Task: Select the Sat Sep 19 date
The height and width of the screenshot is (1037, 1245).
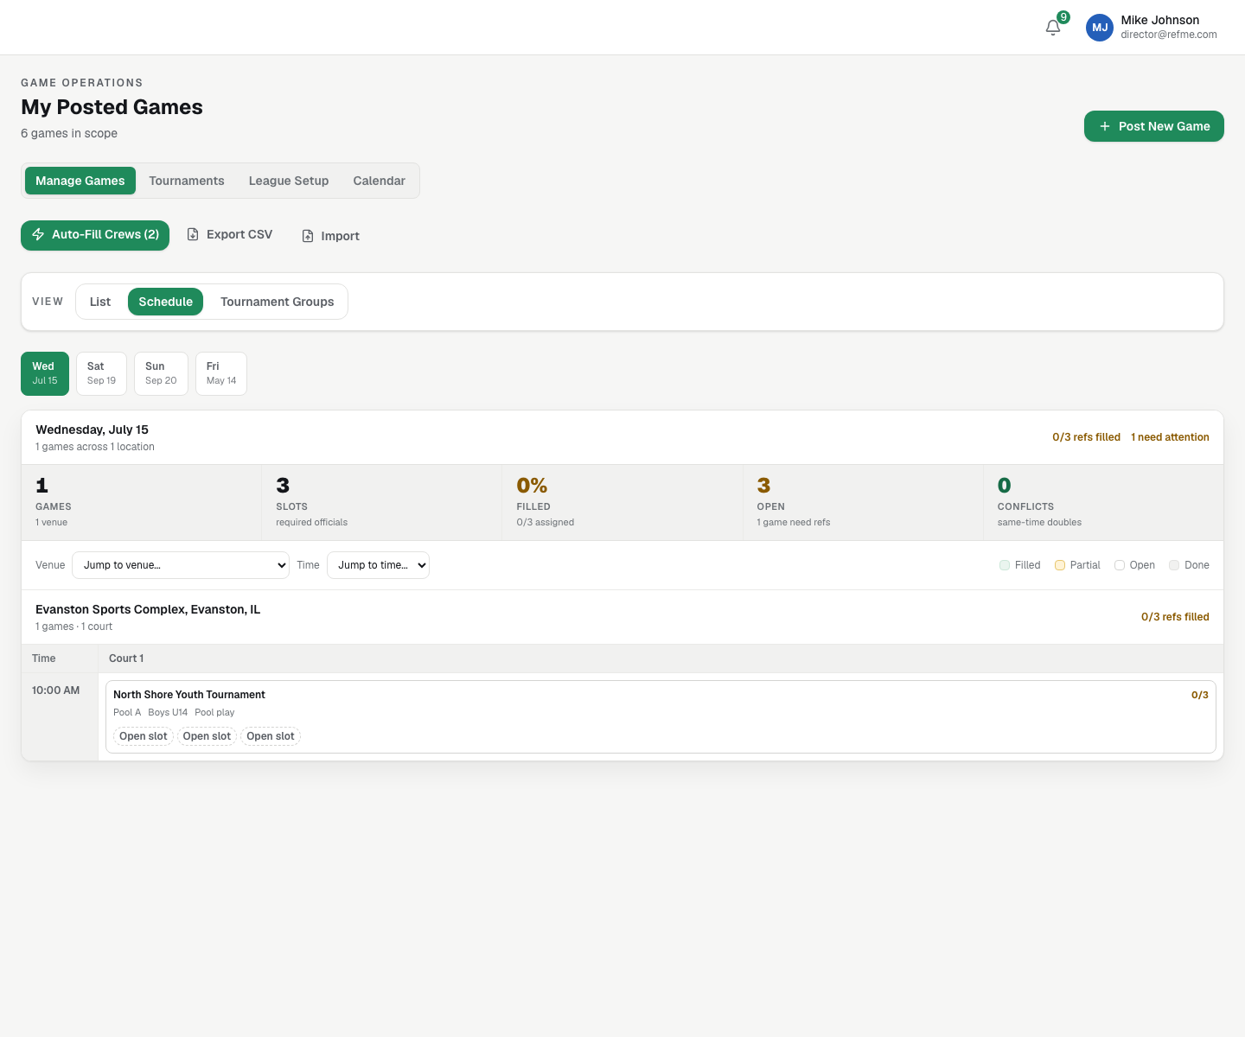Action: point(101,373)
